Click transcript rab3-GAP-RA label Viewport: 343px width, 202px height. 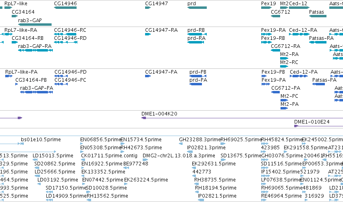35,46
